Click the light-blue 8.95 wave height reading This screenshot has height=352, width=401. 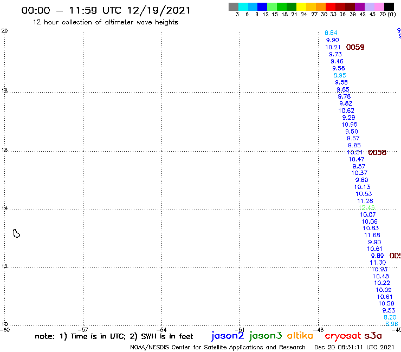point(340,75)
